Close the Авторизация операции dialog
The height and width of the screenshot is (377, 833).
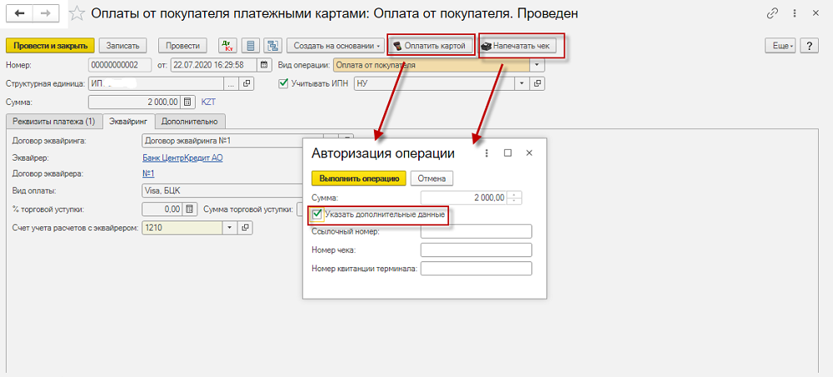tap(529, 153)
